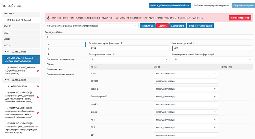The width and height of the screenshot is (255, 139).
Task: Click the red Найти устройство button
Action: 240,18
